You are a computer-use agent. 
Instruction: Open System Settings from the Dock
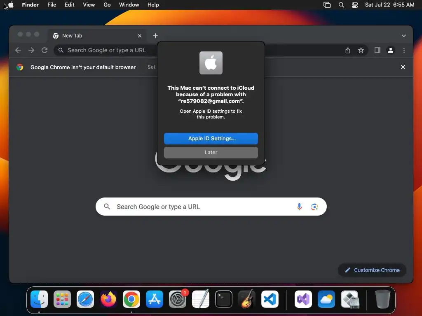(178, 299)
